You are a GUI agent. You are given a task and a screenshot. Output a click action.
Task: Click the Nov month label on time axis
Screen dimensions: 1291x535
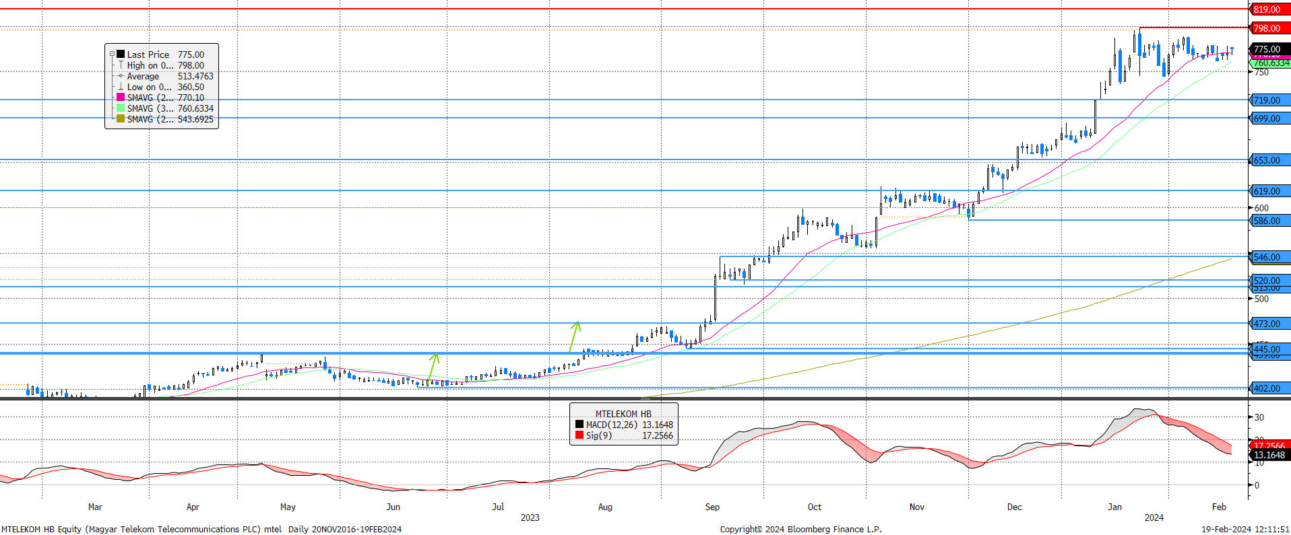917,507
